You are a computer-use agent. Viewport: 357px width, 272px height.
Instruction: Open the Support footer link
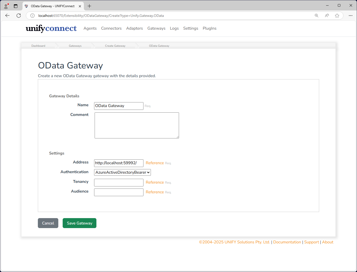click(311, 242)
